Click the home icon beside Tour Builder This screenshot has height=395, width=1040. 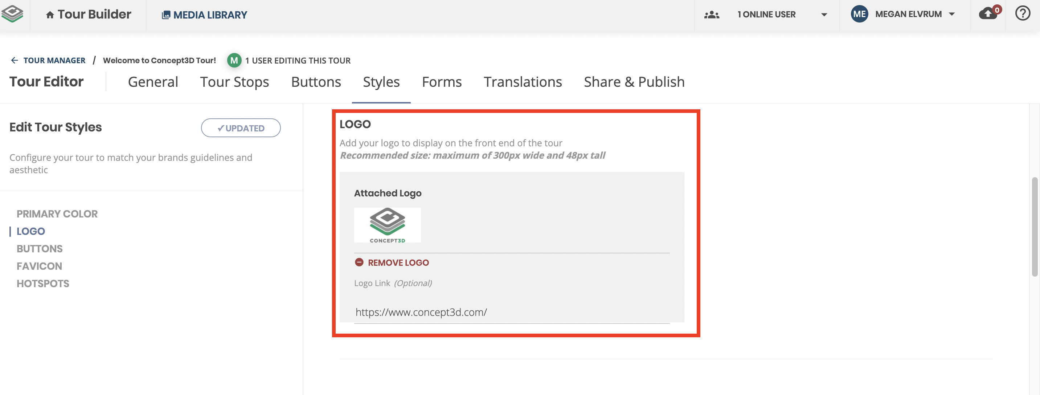[50, 15]
